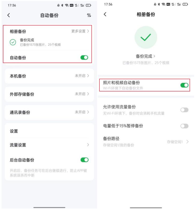Turn off 后台自动备份 switch
Screen dimensions: 195x209
tap(84, 160)
